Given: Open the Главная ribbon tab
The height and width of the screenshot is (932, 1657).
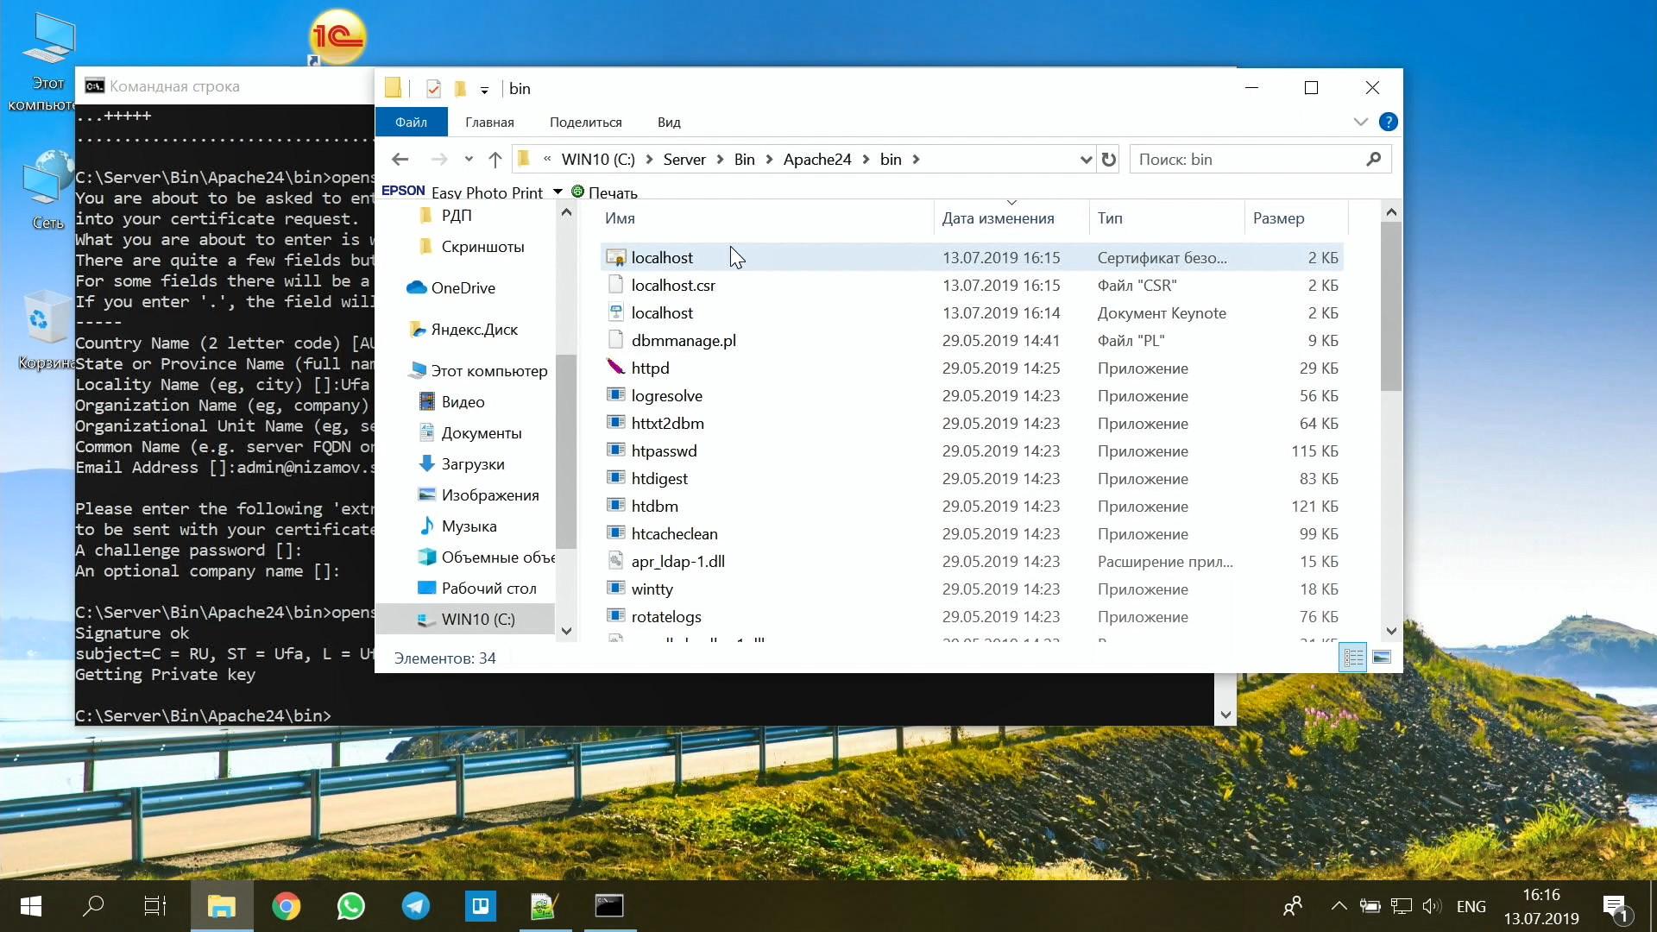Looking at the screenshot, I should coord(489,122).
